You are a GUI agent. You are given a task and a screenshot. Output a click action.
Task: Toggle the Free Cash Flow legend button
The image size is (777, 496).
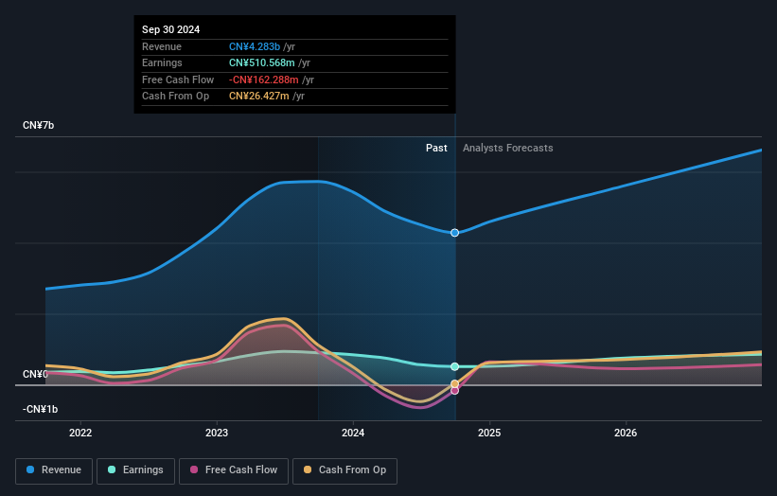click(x=234, y=470)
